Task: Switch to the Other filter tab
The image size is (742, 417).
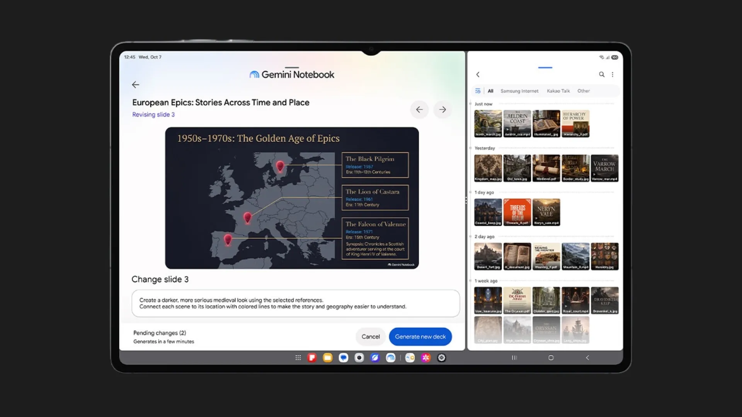Action: click(x=584, y=91)
